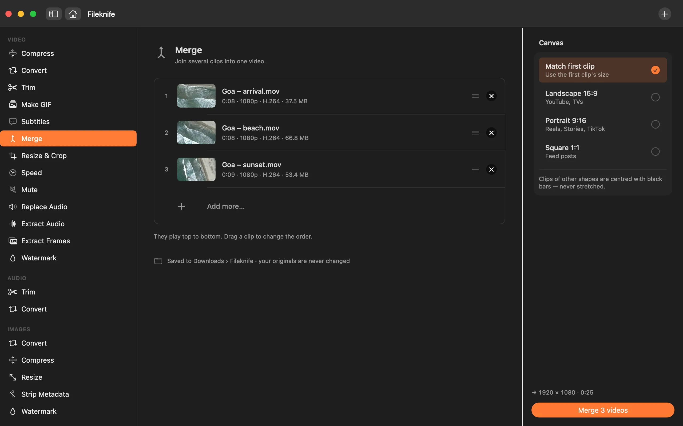This screenshot has width=683, height=426.
Task: Remove Goa – arrival.mov from the list
Action: [491, 96]
